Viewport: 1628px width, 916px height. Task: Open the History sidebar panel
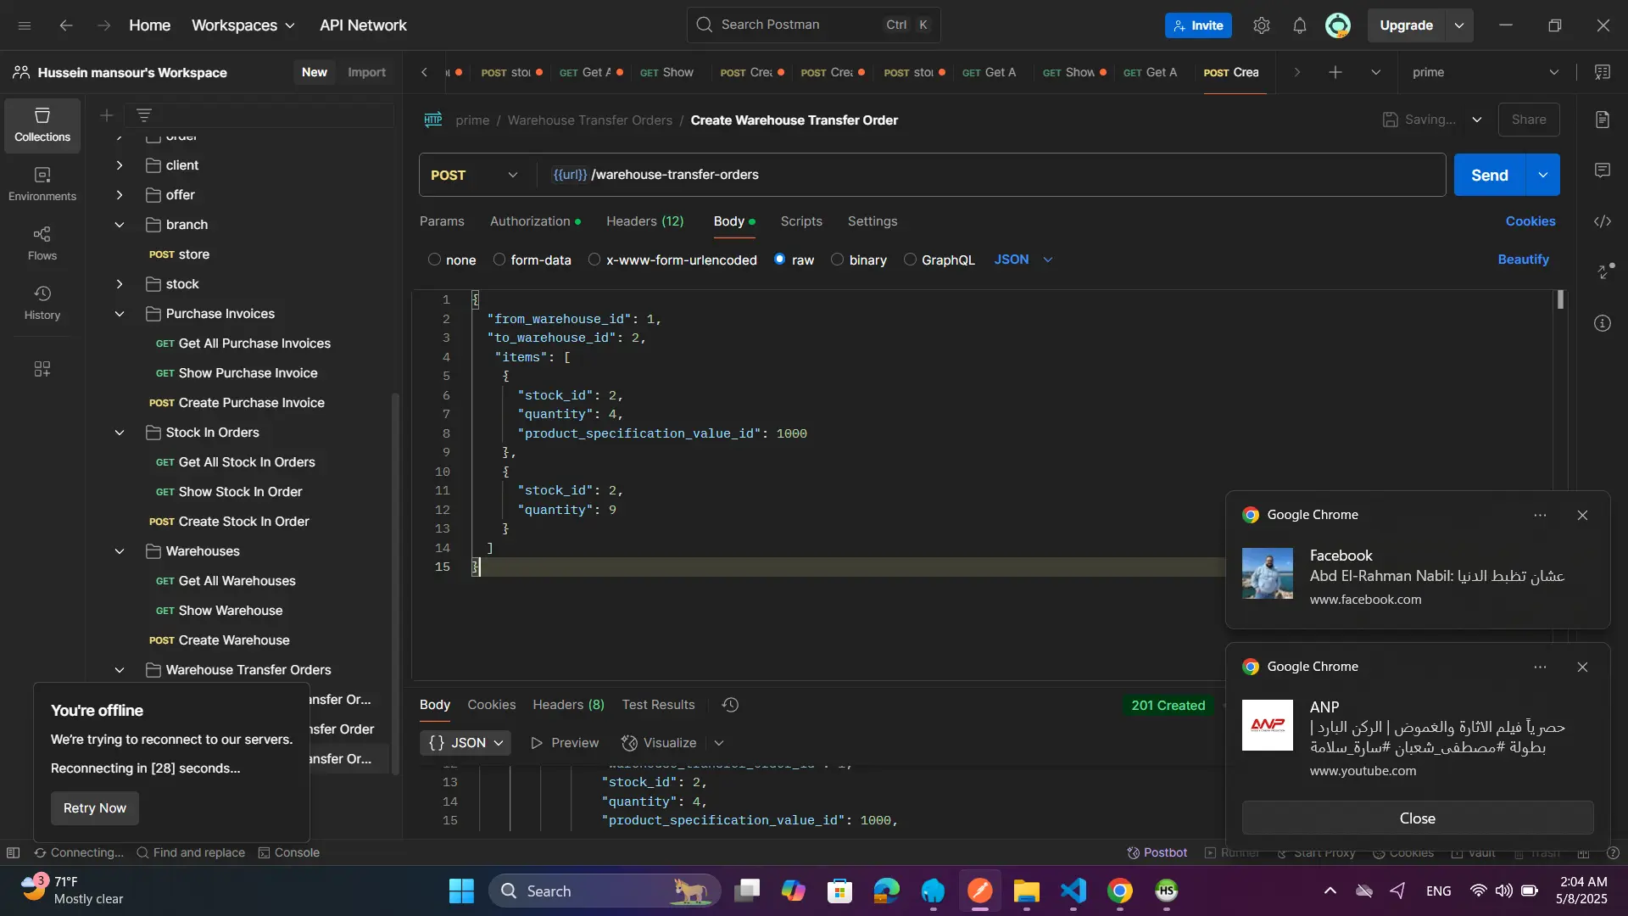[42, 303]
